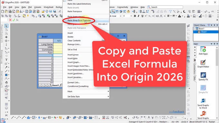The image size is (219, 123).
Task: Open the Object Manager panel dropdown arrow
Action: [212, 25]
